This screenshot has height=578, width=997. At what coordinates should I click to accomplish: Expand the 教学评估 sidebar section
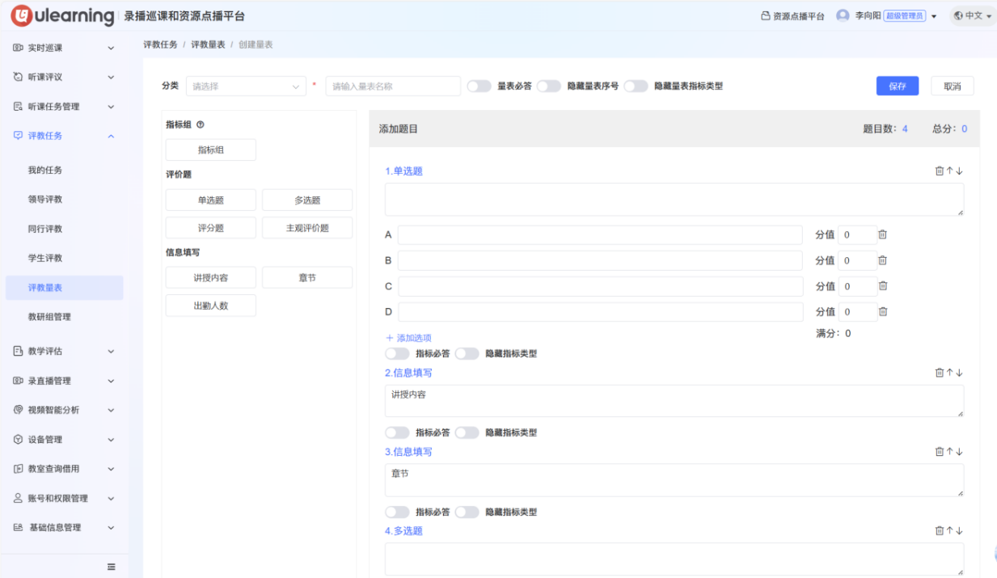[x=63, y=352]
